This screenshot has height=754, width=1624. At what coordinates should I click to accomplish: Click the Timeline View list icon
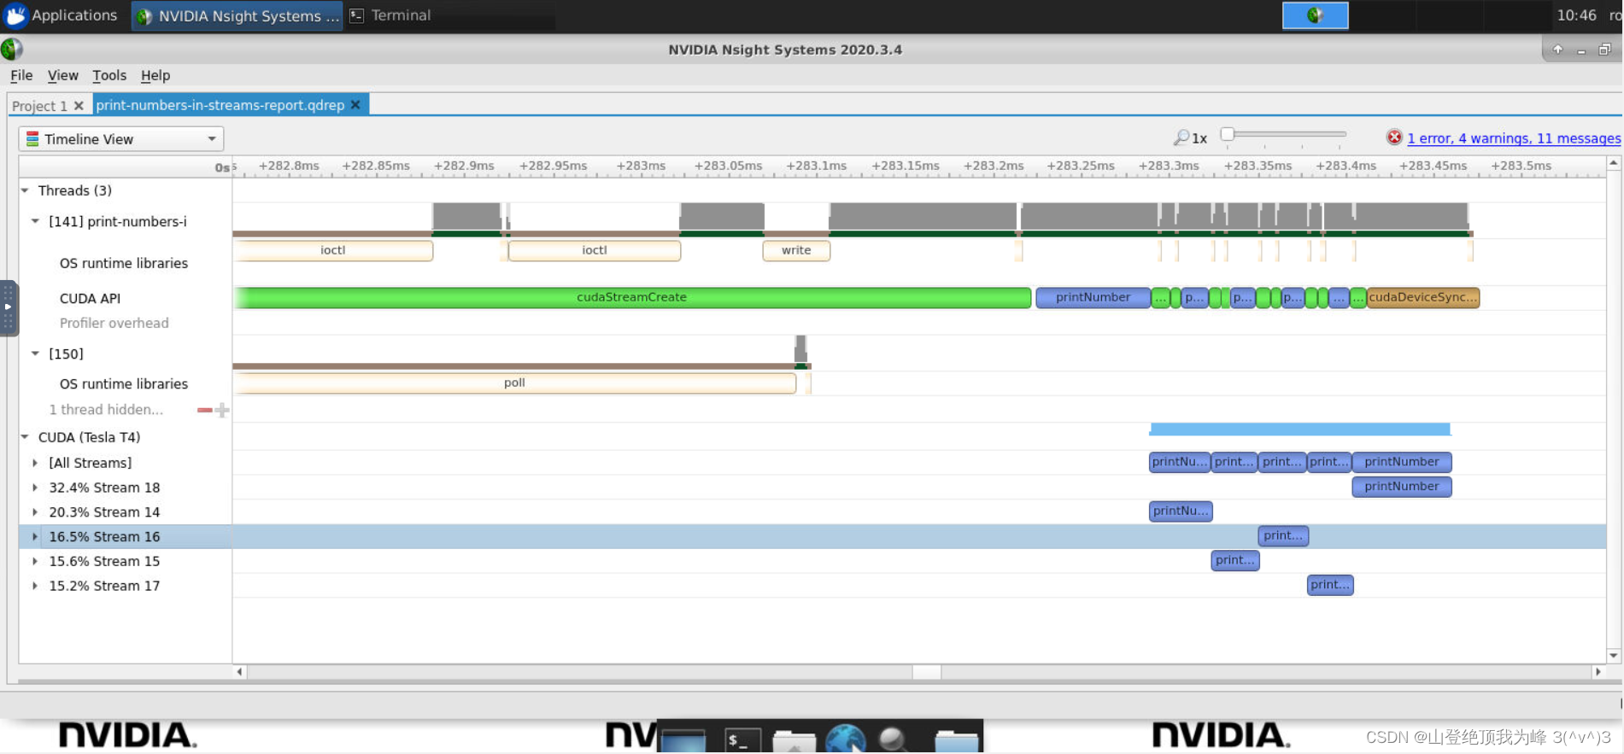32,139
